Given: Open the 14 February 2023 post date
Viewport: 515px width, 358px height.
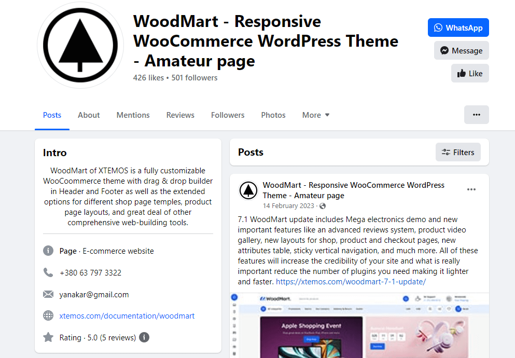Looking at the screenshot, I should point(288,206).
